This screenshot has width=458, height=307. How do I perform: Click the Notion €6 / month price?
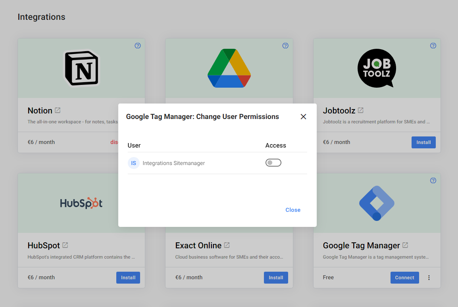tap(41, 142)
